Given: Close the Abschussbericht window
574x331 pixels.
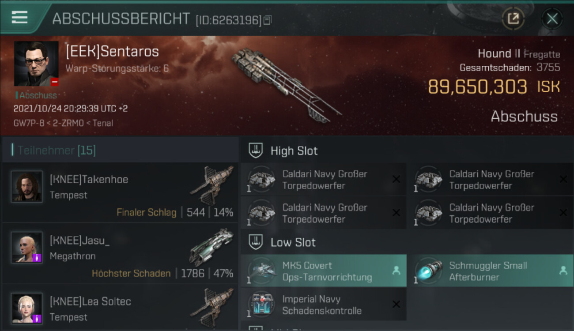Looking at the screenshot, I should [x=552, y=19].
